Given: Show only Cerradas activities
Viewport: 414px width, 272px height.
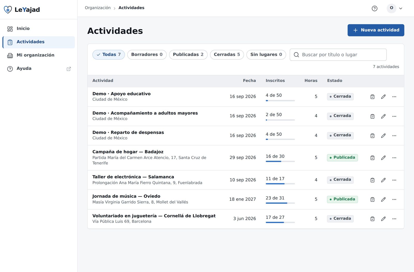Looking at the screenshot, I should 227,54.
